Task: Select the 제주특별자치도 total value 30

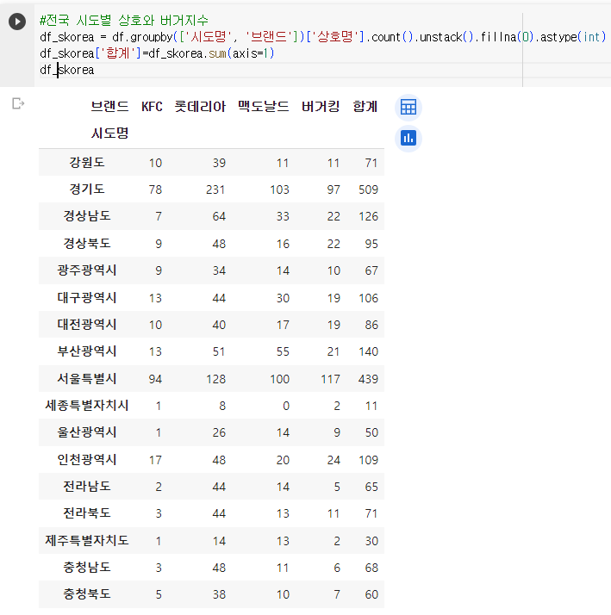Action: 371,541
